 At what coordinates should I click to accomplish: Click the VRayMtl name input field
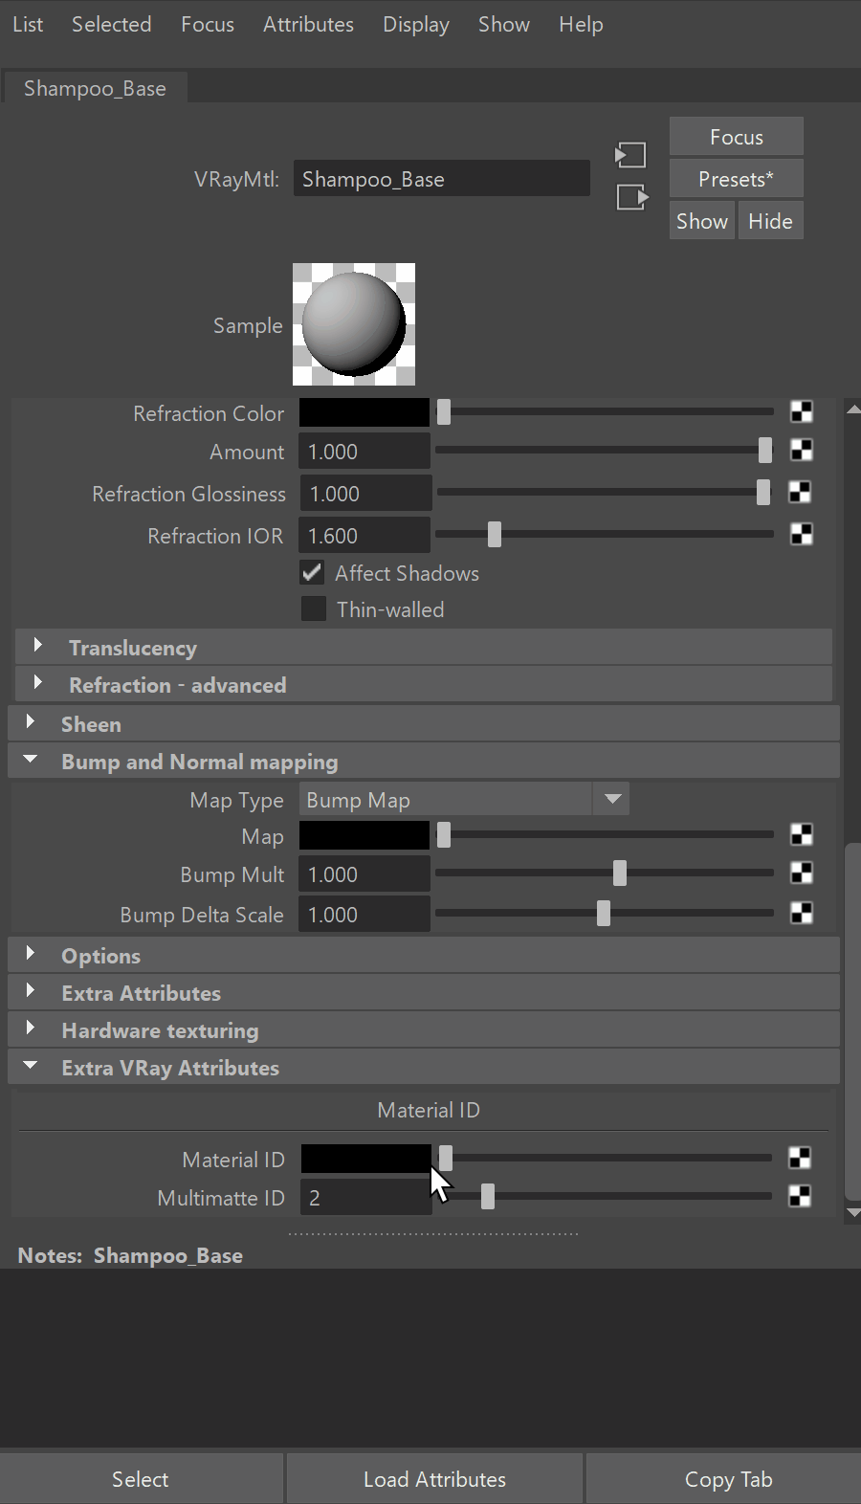pyautogui.click(x=441, y=179)
